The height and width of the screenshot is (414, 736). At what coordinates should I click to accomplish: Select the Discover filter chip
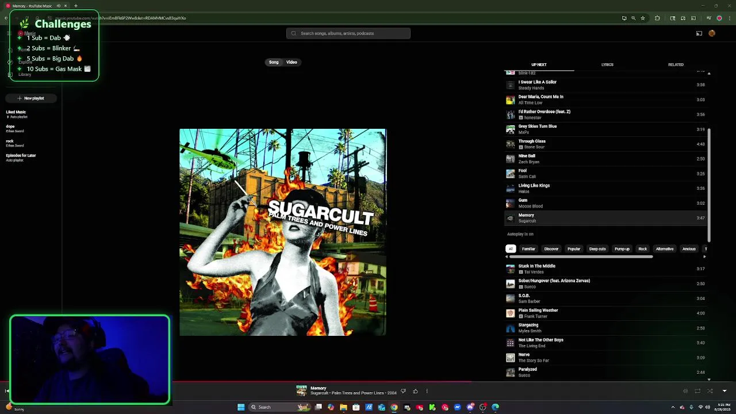551,249
